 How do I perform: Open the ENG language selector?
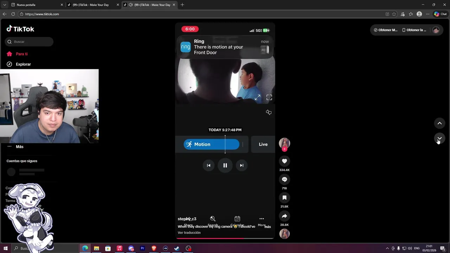pos(417,248)
